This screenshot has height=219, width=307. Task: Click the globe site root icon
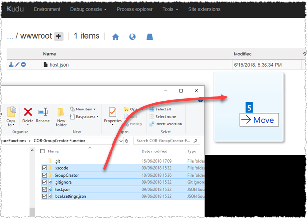[x=132, y=37]
